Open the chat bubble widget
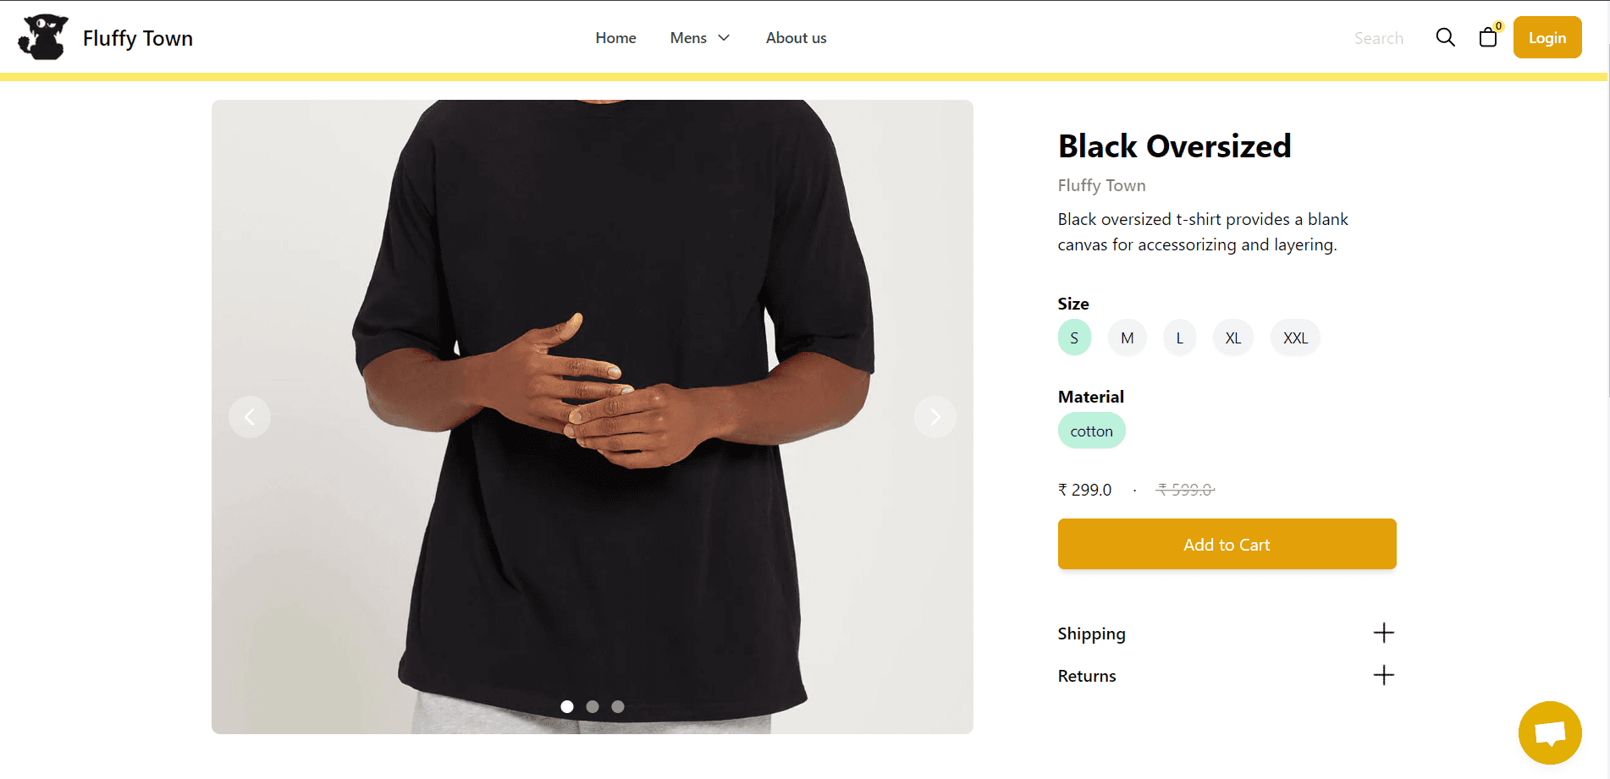The image size is (1610, 779). pyautogui.click(x=1550, y=732)
